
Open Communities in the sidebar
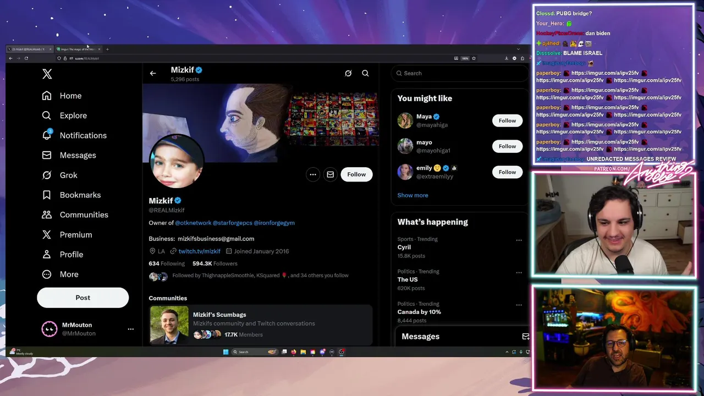click(75, 215)
